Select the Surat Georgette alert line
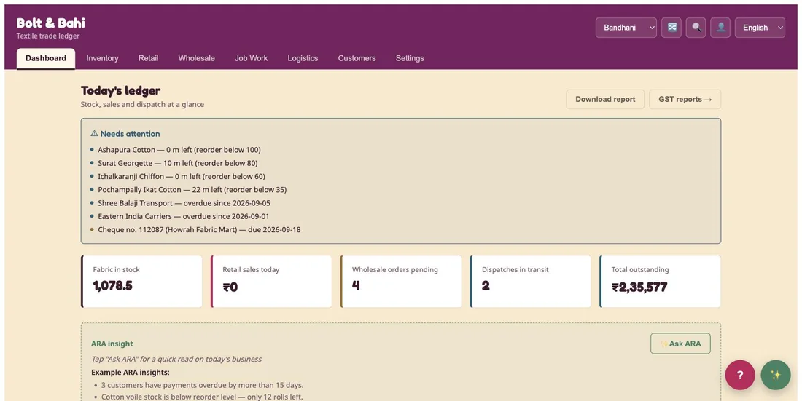 click(x=177, y=163)
